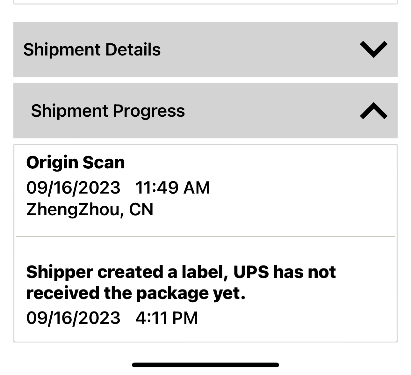The width and height of the screenshot is (411, 375).
Task: Tap the label-created date above the home bar
Action: [73, 318]
